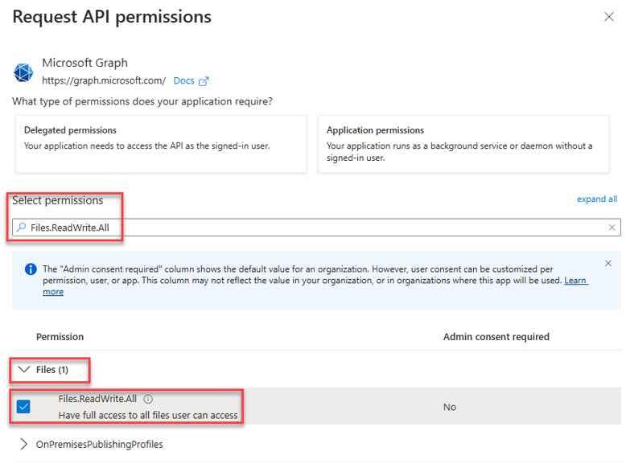626x468 pixels.
Task: Click the blue info icon in banner
Action: (x=31, y=269)
